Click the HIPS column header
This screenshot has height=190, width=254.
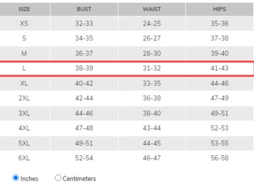(x=220, y=9)
